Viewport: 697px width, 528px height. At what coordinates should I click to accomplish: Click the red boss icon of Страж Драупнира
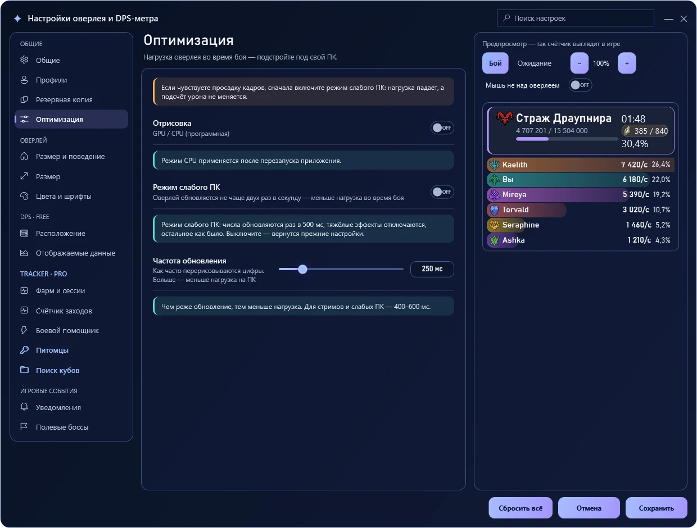point(505,119)
